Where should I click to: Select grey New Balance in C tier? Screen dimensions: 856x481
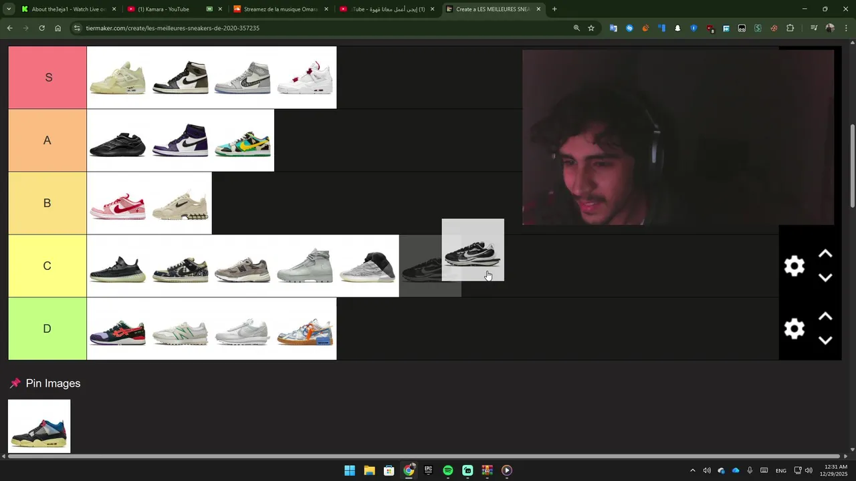click(x=243, y=266)
